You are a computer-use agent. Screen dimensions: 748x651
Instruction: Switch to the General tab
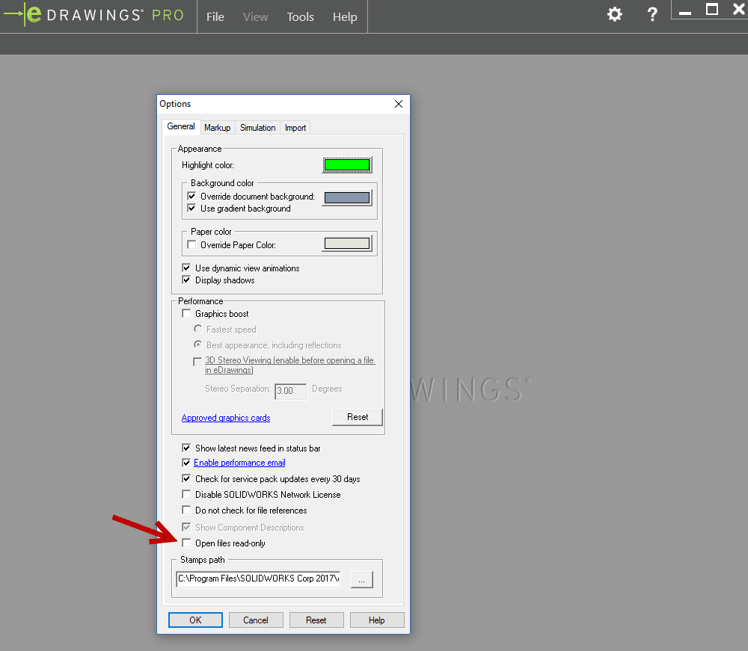click(181, 126)
